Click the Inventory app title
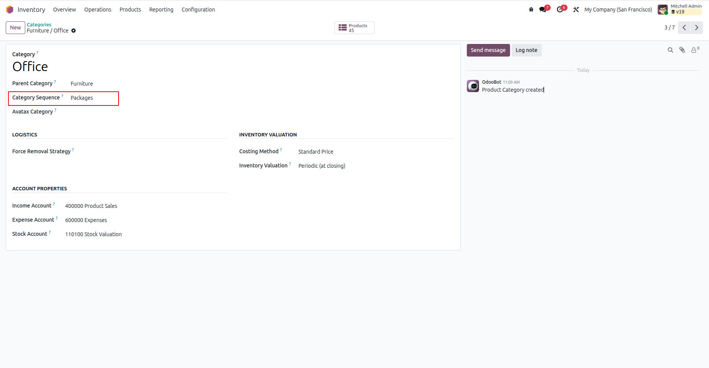The image size is (709, 368). pyautogui.click(x=31, y=10)
